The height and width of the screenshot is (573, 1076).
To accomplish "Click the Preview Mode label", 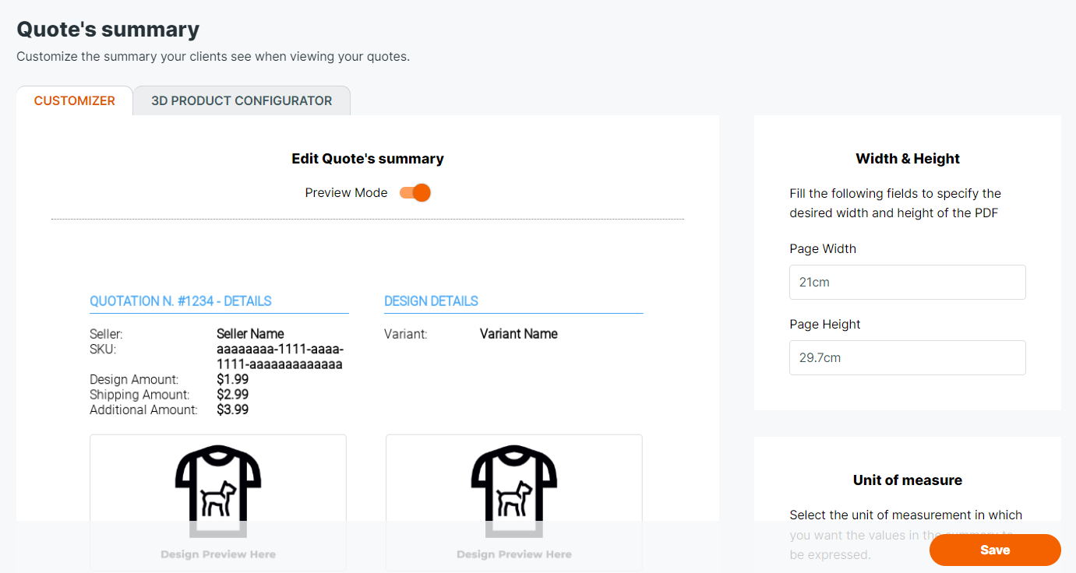I will click(x=346, y=192).
